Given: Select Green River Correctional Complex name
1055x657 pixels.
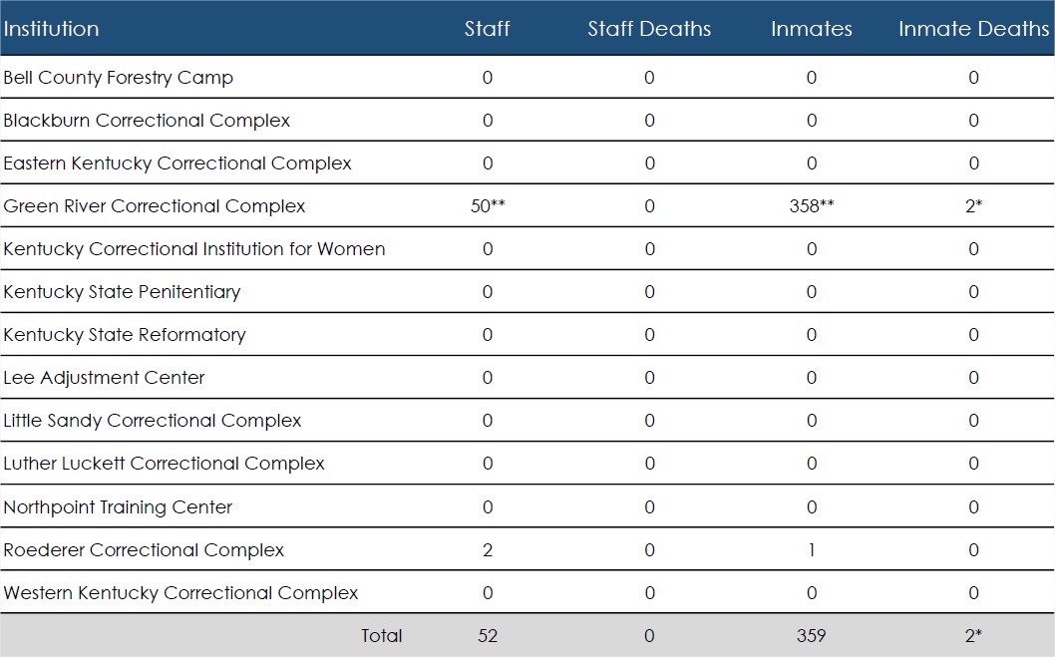Looking at the screenshot, I should point(155,206).
